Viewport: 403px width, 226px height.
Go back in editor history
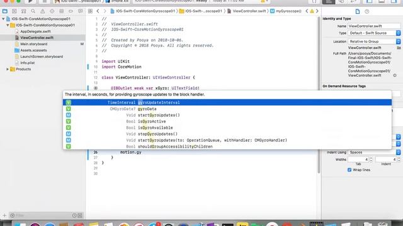click(98, 11)
